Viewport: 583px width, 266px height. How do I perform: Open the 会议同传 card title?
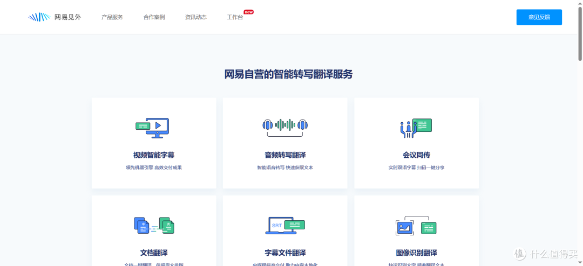[x=416, y=155]
